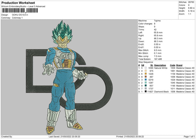Click the Description column header

(x=160, y=65)
